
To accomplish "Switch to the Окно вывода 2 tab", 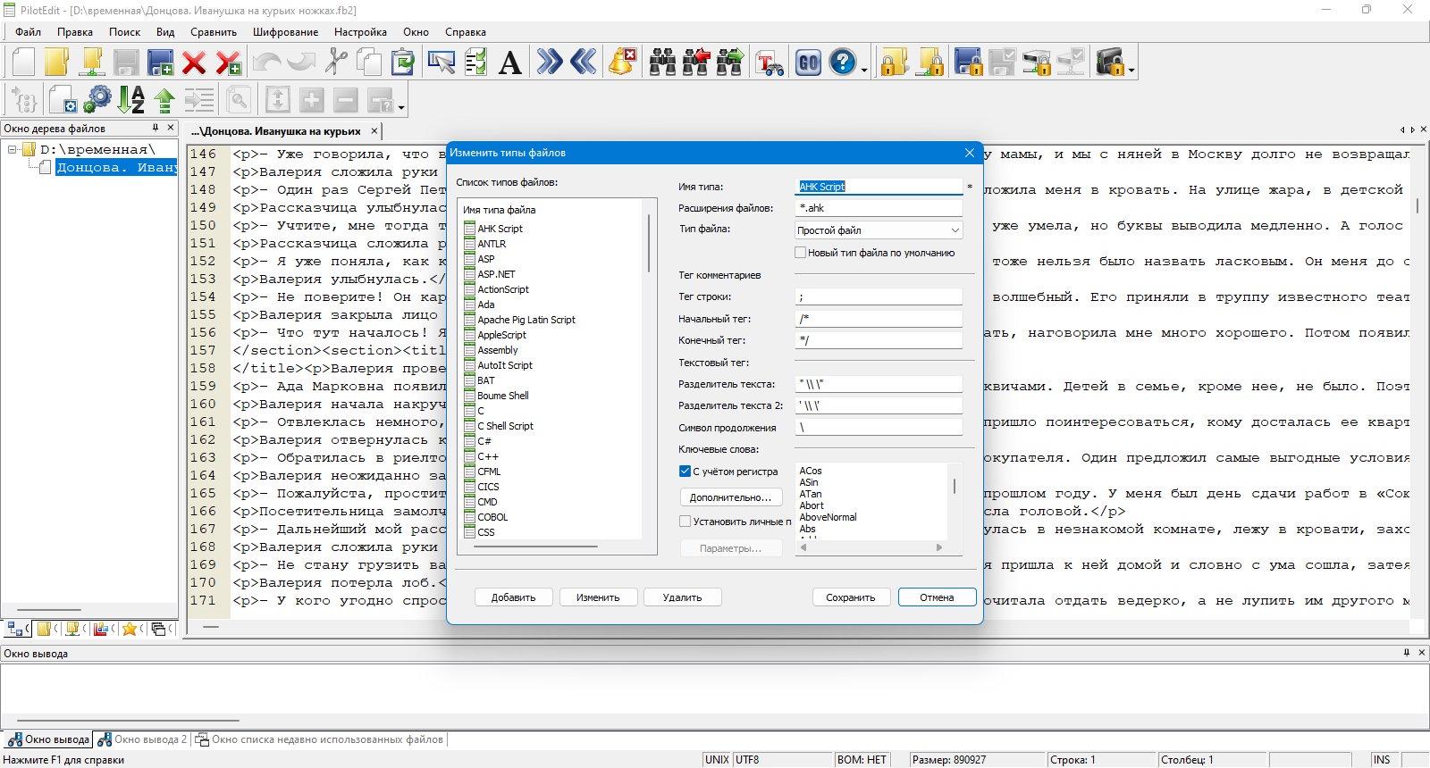I will 142,739.
